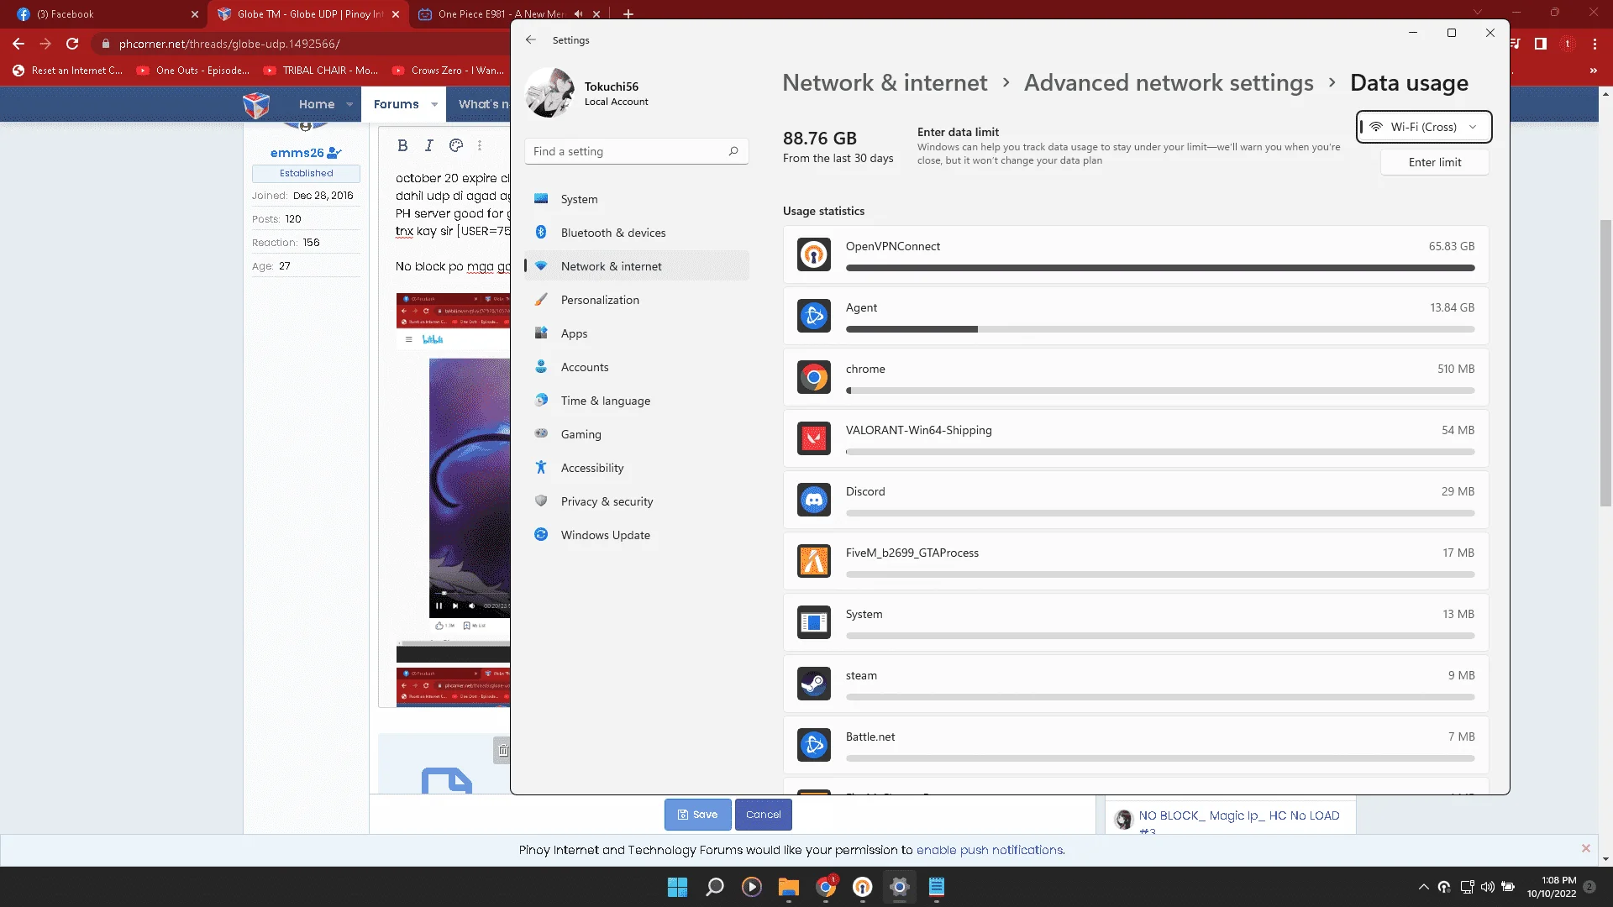
Task: Open File Explorer from the taskbar
Action: [x=788, y=887]
